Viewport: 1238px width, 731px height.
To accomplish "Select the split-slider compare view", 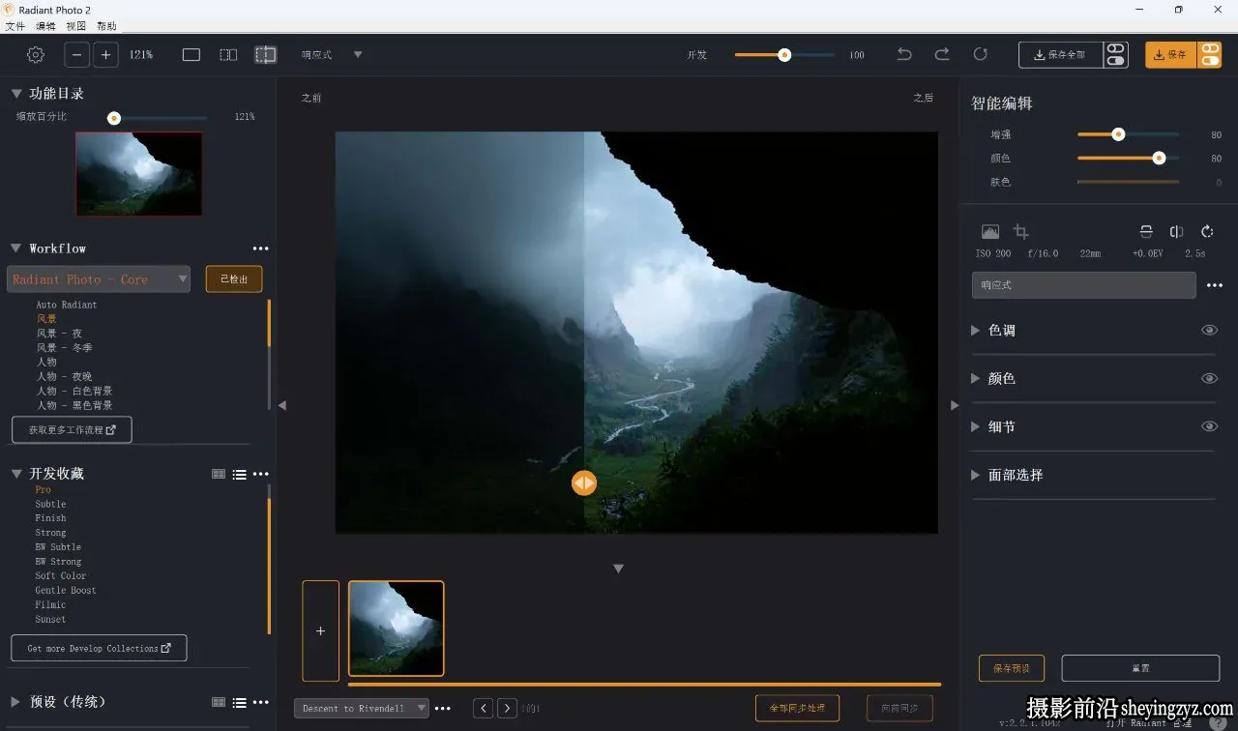I will point(266,55).
